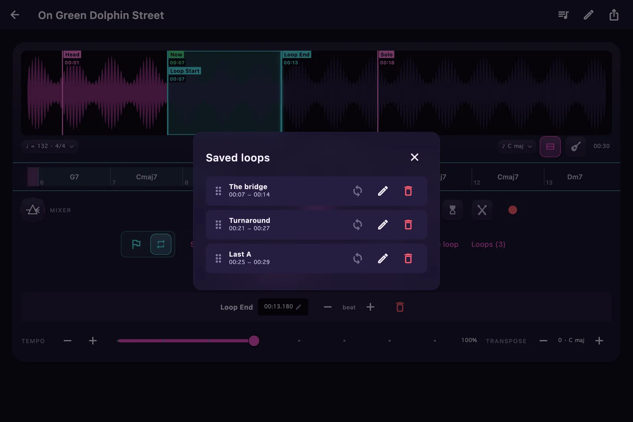
Task: Toggle the hourglass count-in button
Action: click(x=453, y=210)
